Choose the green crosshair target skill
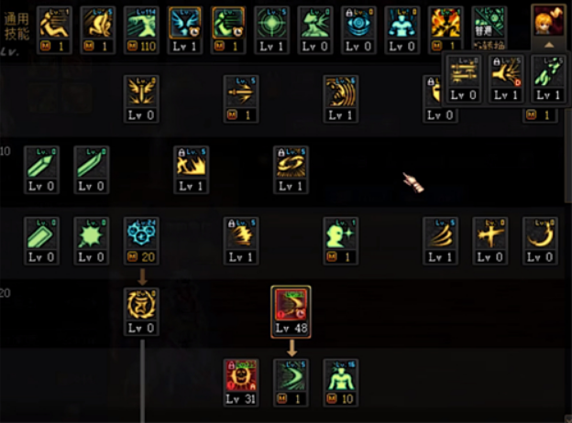 [271, 30]
